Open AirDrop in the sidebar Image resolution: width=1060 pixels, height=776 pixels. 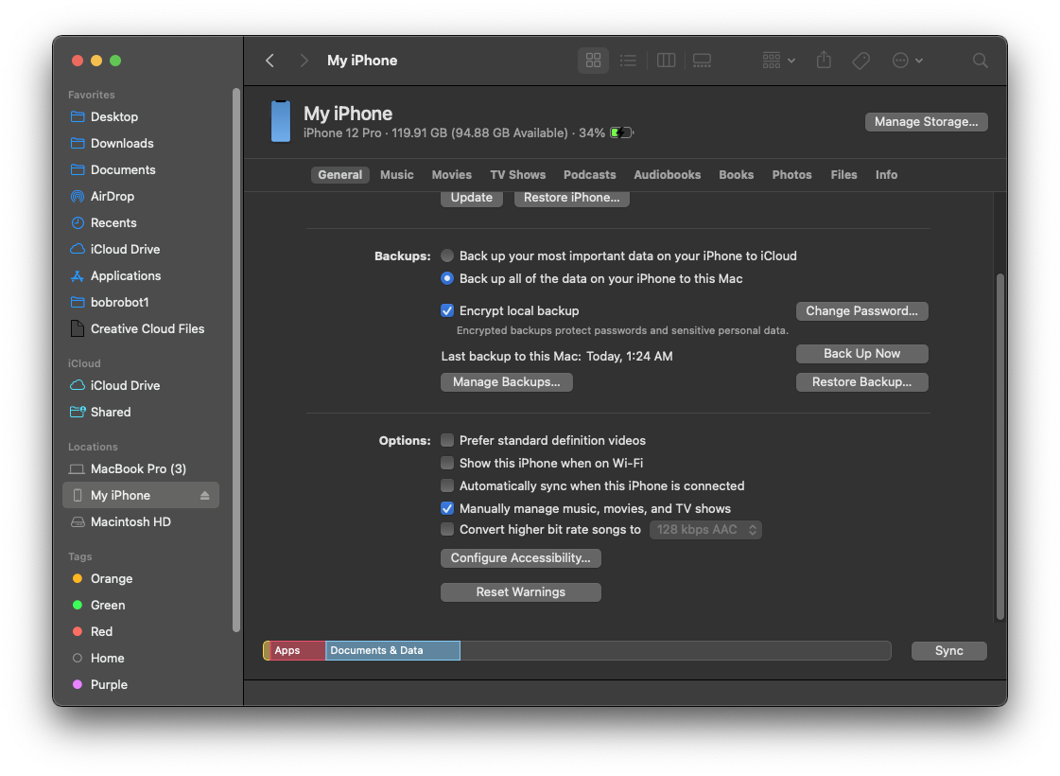[x=112, y=197]
